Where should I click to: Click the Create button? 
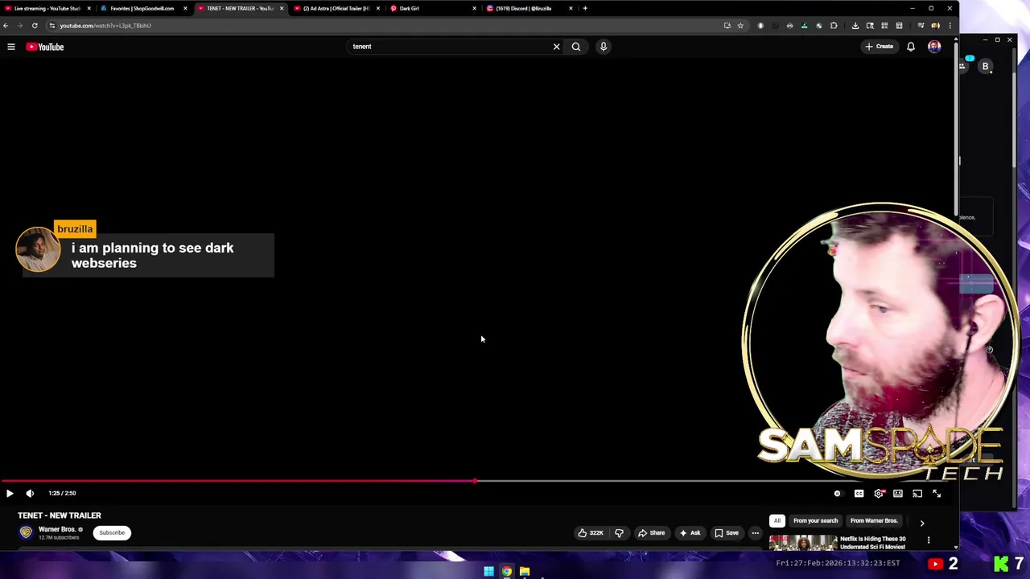pyautogui.click(x=879, y=47)
